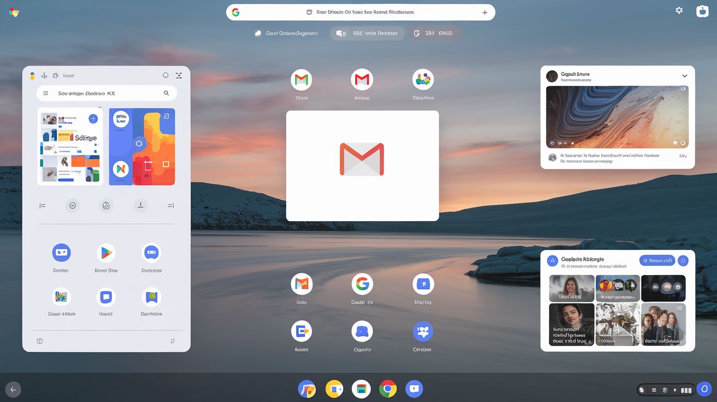Click the right-align icon in left panel row
Viewport: 717px width, 402px height.
point(171,205)
